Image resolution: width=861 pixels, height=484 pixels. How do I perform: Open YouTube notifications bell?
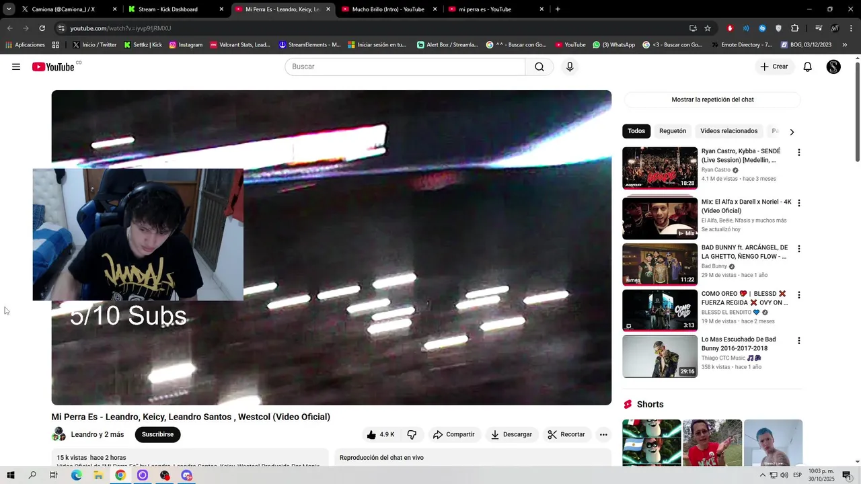[808, 67]
